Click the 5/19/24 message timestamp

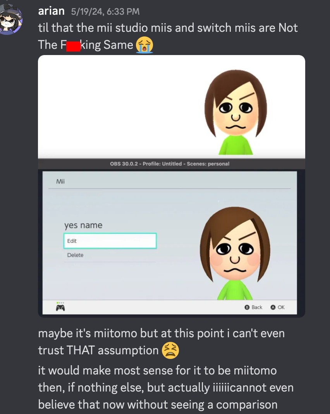pyautogui.click(x=105, y=11)
